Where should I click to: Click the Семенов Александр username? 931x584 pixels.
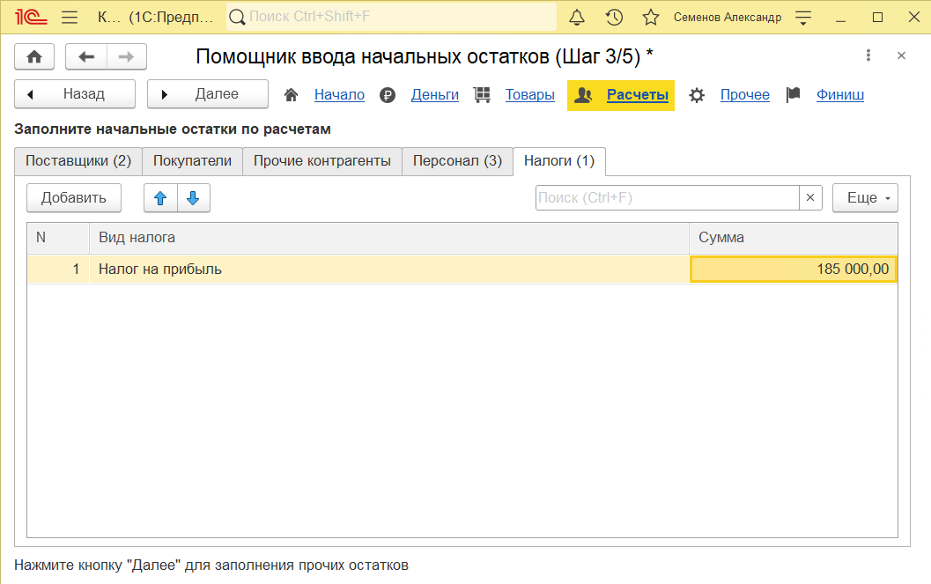[728, 18]
